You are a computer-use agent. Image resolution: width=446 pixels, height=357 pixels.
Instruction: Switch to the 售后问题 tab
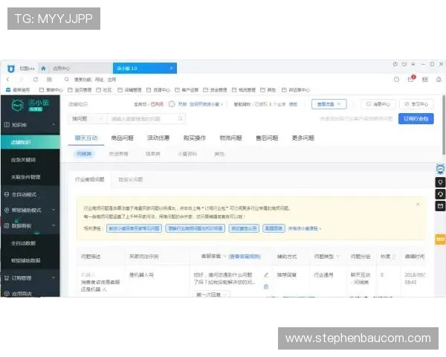[x=267, y=138]
